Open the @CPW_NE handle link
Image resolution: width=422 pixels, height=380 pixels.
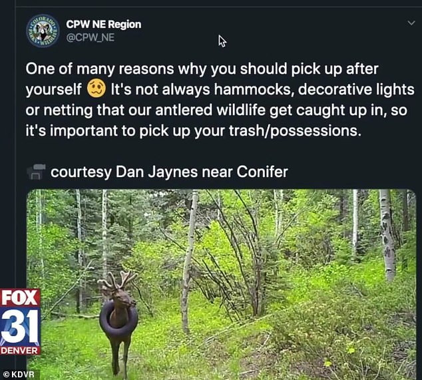pos(91,37)
